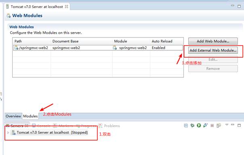Screen dimensions: 244x155
Task: Click the Add Web Module button
Action: (213, 41)
